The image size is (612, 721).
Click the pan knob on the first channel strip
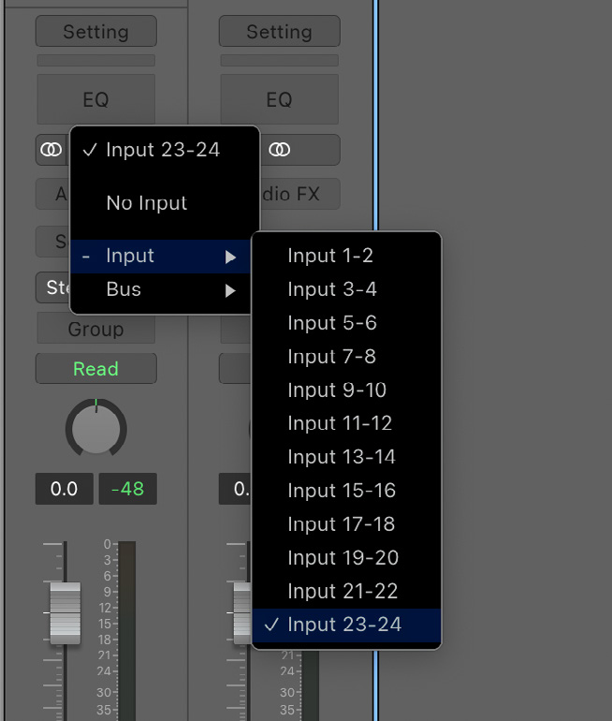coord(96,428)
